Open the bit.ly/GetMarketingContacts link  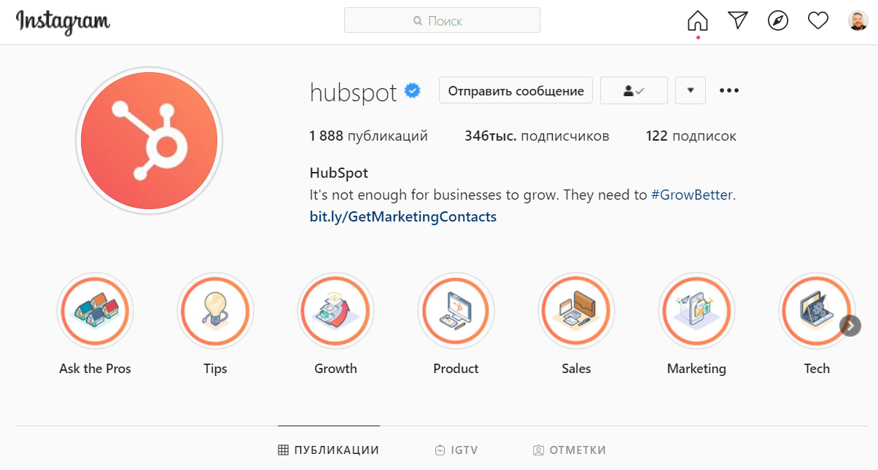403,217
